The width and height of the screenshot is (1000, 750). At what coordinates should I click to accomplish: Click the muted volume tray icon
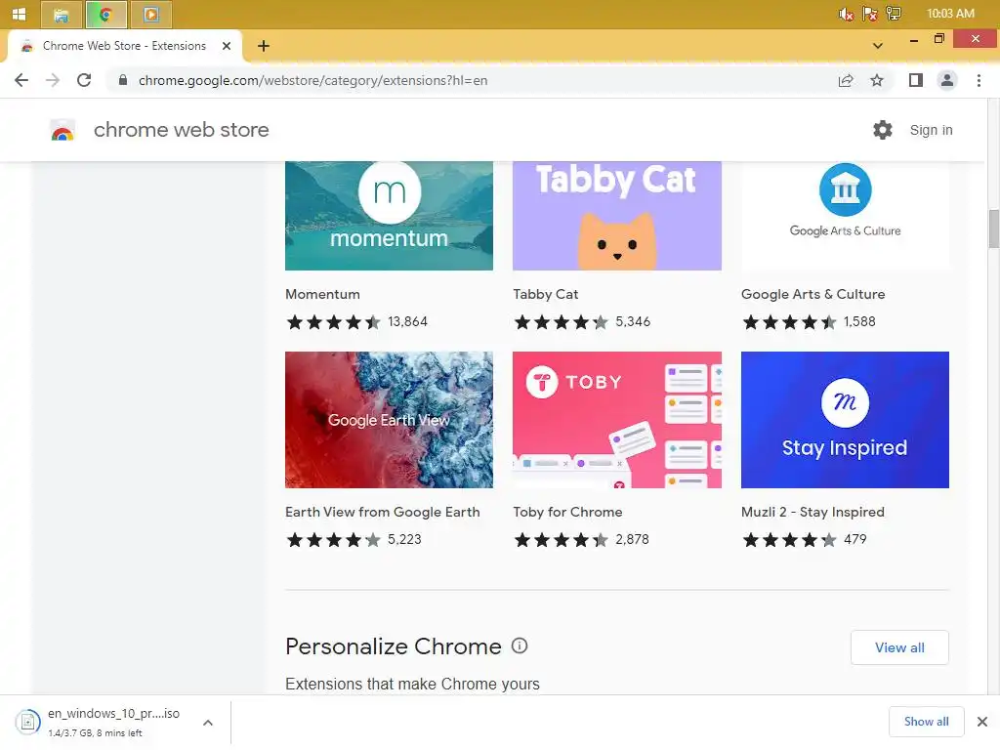click(x=847, y=14)
